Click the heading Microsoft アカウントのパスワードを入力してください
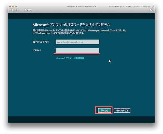The height and width of the screenshot is (134, 163). [71, 25]
